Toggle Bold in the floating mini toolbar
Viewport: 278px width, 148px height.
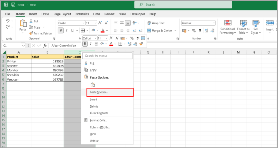tap(85, 44)
